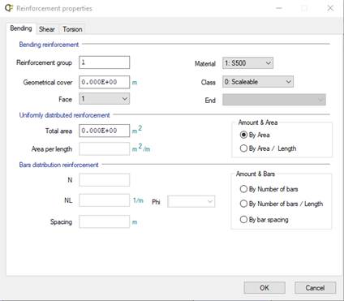Click the Amount & Area group label
This screenshot has width=344, height=301.
pyautogui.click(x=258, y=123)
